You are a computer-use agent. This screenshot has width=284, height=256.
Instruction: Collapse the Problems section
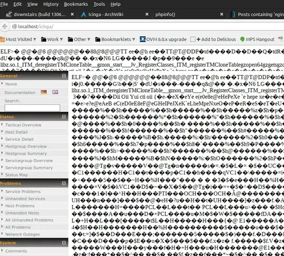64,183
